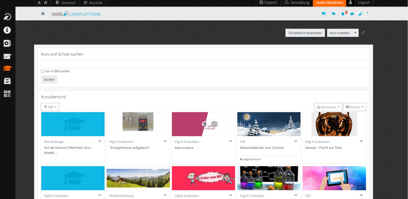Screen dimensions: 408x199
Task: Increase font size with the A+ icon
Action: tap(46, 3)
